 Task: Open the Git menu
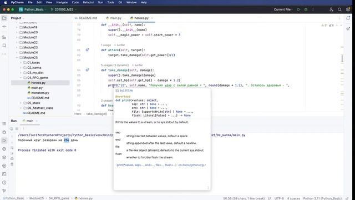coord(120,2)
